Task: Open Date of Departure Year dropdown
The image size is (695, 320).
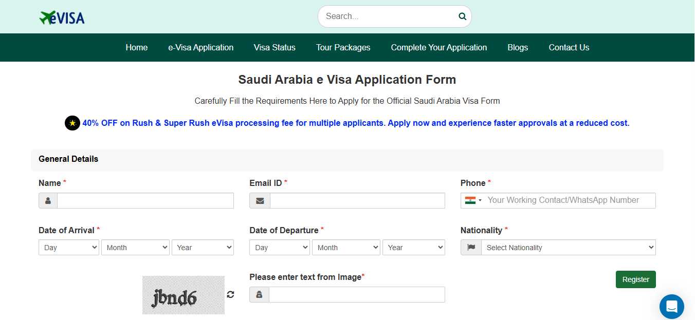Action: tap(414, 248)
